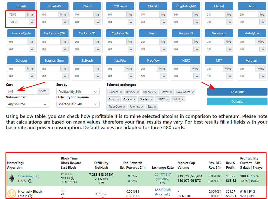Toggle the ProgPow algorithm button
The height and width of the screenshot is (199, 268).
click(153, 61)
